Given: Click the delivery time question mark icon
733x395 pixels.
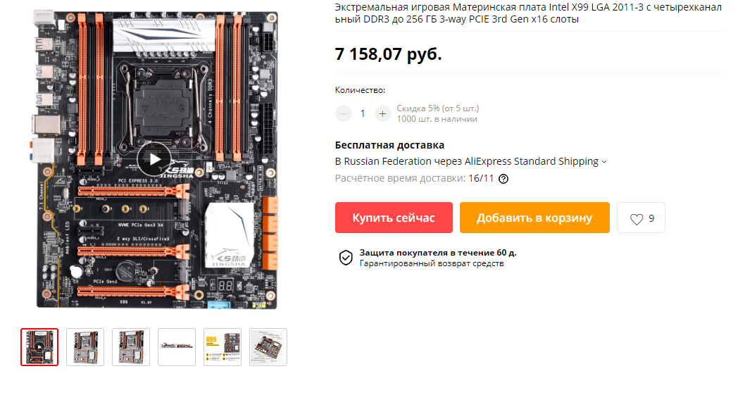Looking at the screenshot, I should pyautogui.click(x=503, y=179).
